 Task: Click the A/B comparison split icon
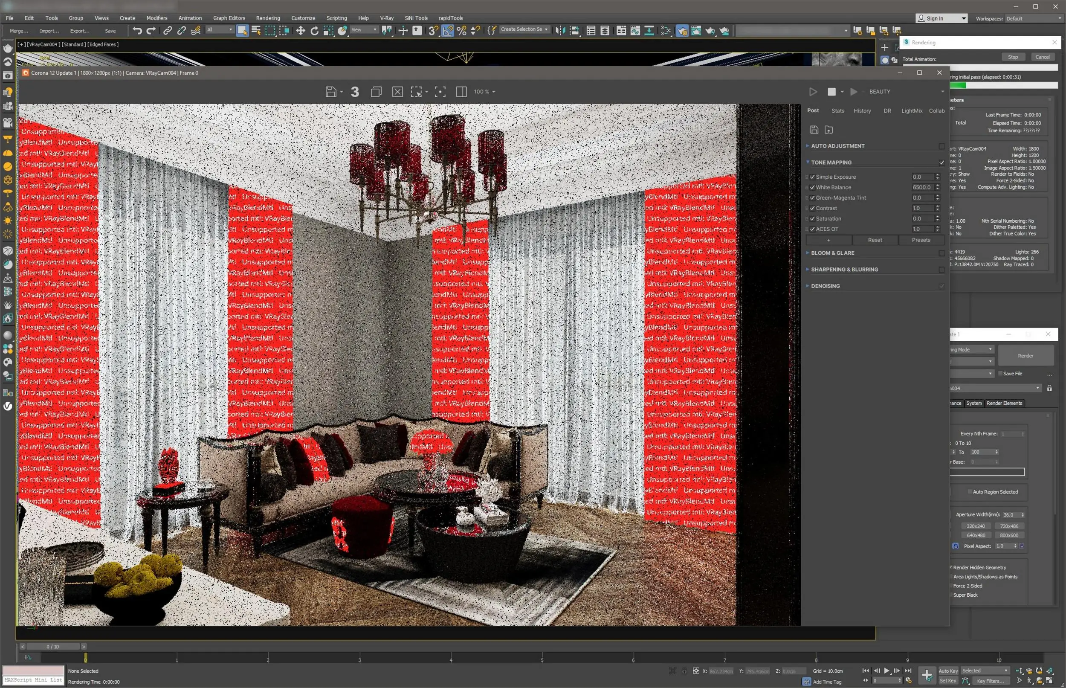[x=461, y=92]
